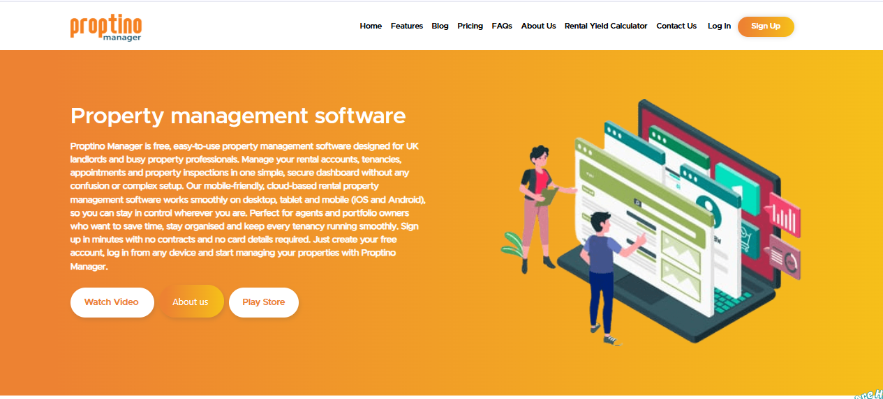This screenshot has height=399, width=883.
Task: Click the pink bar chart icon in illustration
Action: click(x=785, y=216)
